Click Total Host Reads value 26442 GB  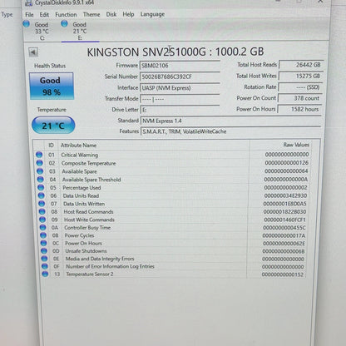pyautogui.click(x=301, y=65)
